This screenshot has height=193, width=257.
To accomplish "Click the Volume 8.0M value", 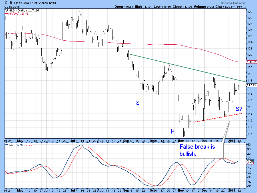I will pyautogui.click(x=204, y=7).
